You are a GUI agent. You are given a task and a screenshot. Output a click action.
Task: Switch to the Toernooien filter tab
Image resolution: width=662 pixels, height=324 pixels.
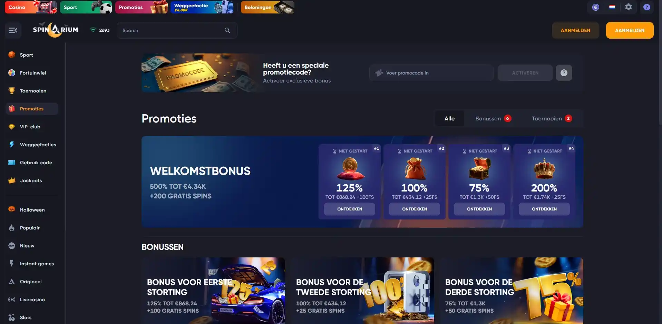point(552,118)
